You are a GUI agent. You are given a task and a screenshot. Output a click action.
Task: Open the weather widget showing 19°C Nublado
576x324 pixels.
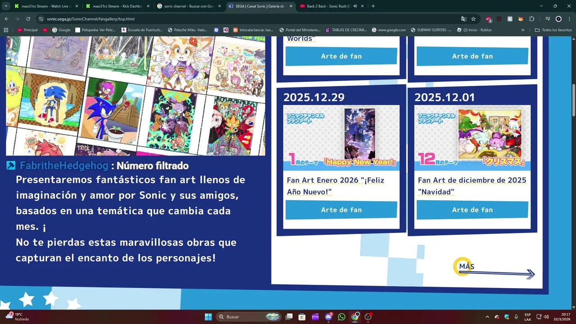[18, 317]
